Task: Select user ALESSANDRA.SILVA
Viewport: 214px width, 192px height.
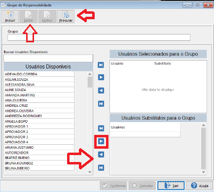Action: pyautogui.click(x=39, y=85)
